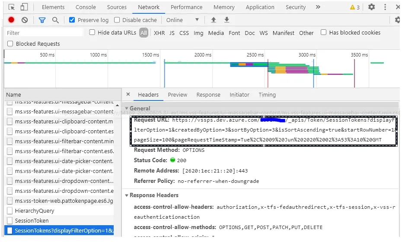Screen dimensions: 402x242
Task: Collapse the Response Headers section
Action: coord(127,195)
